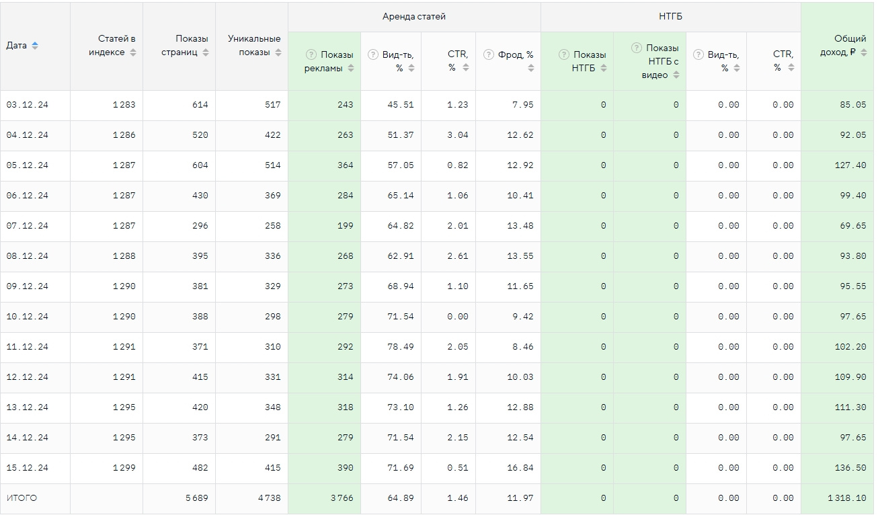The image size is (878, 515).
Task: Sort by Общий доход column
Action: tap(863, 52)
